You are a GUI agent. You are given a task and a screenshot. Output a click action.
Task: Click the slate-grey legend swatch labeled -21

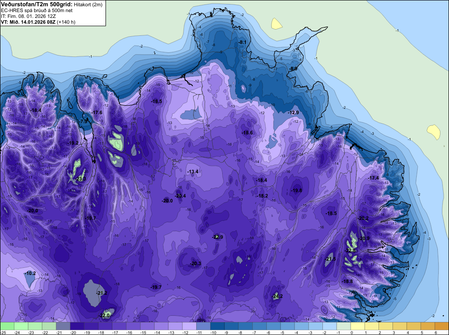(63, 326)
